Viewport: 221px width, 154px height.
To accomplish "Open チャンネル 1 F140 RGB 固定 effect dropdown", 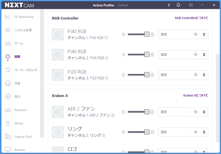I will pyautogui.click(x=183, y=34).
